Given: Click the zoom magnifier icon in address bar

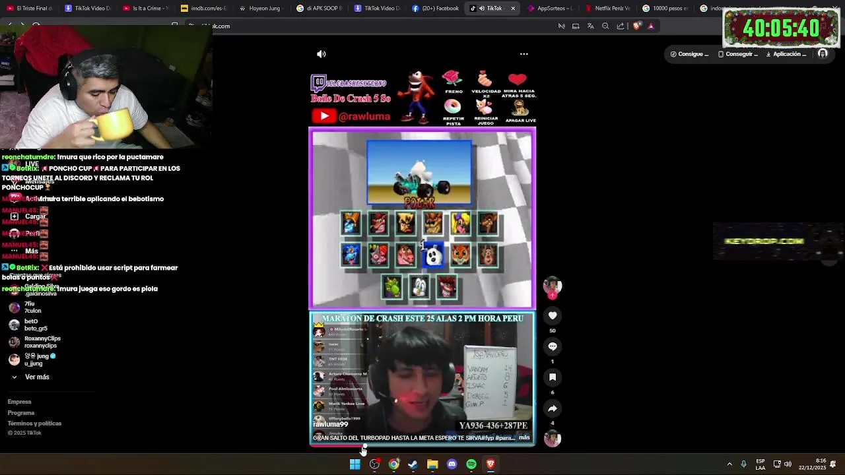Looking at the screenshot, I should 605,26.
